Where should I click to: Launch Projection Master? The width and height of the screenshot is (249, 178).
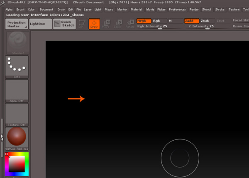coord(17,23)
